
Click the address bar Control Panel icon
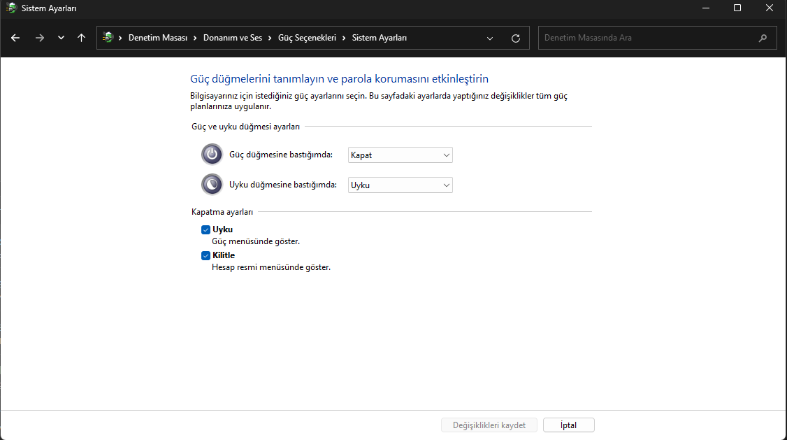[x=108, y=38]
